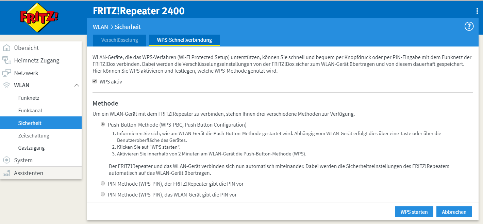Screen dimensions: 483x224
Task: Select Push-Button-Methode radio button
Action: pos(103,125)
